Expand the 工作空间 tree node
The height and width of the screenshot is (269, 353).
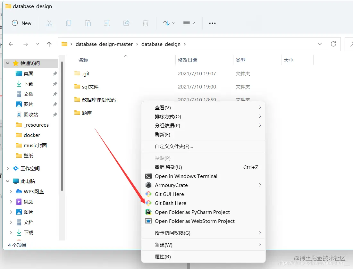pos(8,168)
